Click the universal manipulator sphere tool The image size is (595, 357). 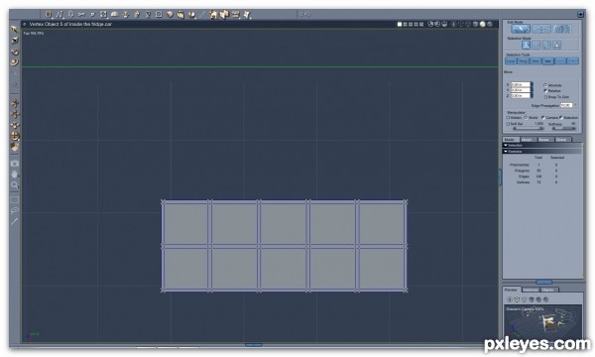(15, 136)
